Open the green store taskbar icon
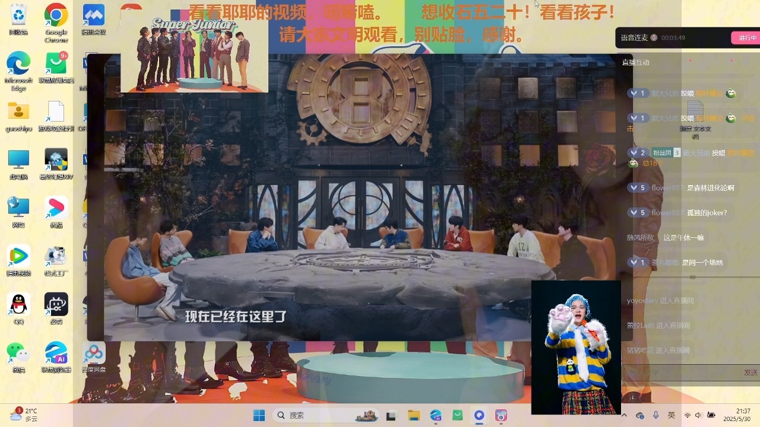Viewport: 760px width, 427px height. coord(457,415)
